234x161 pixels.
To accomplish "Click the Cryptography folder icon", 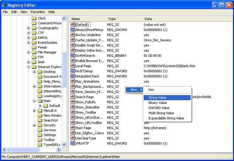I will [34, 28].
